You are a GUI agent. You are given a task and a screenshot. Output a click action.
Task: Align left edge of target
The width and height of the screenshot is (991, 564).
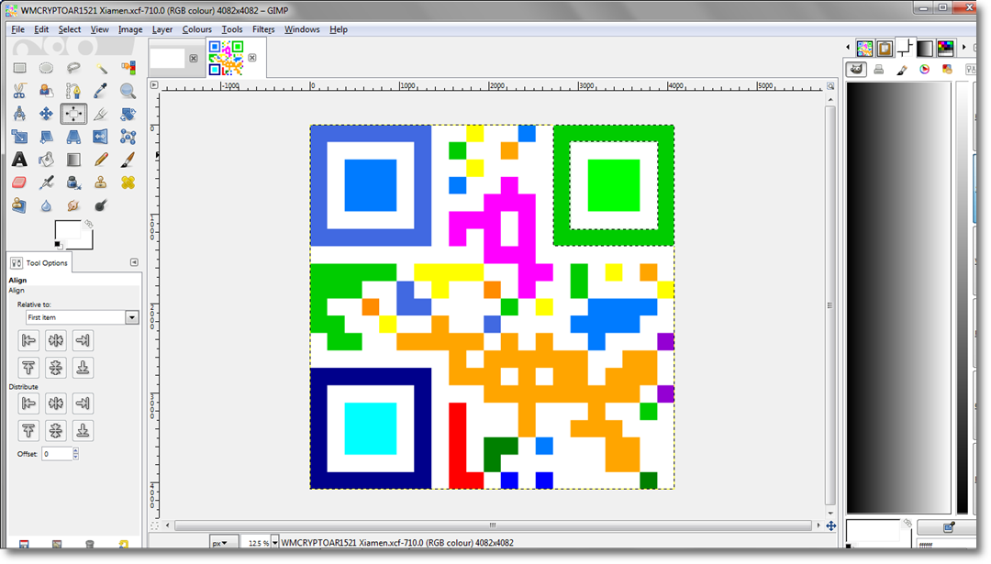(28, 340)
